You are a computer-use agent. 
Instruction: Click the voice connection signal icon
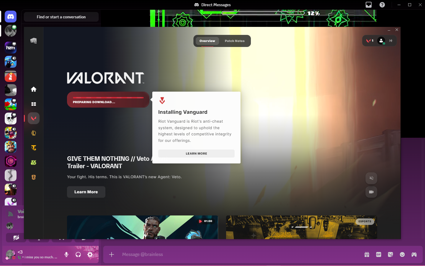coord(11,214)
